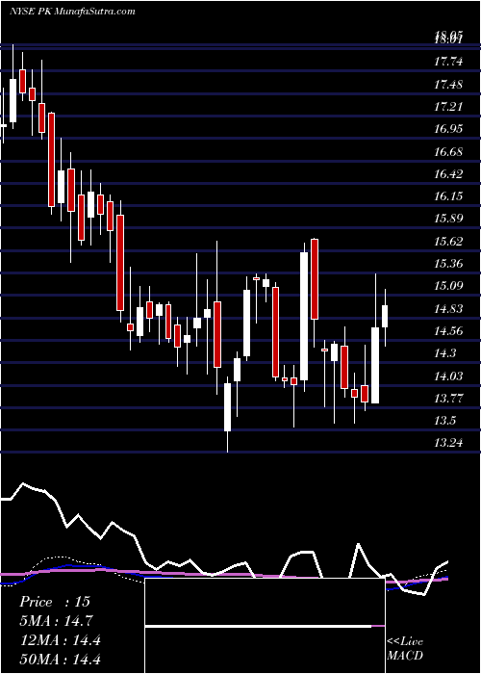Click the 5MA : 14.7 readout
The width and height of the screenshot is (481, 674).
[x=56, y=621]
